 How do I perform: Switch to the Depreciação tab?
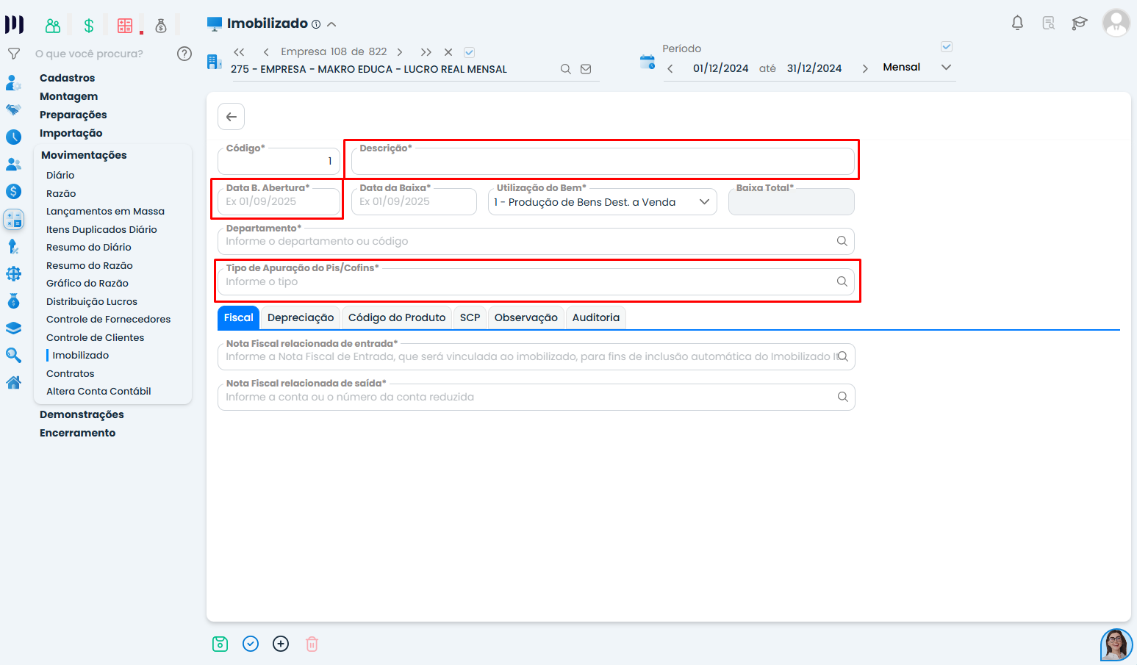(x=300, y=317)
